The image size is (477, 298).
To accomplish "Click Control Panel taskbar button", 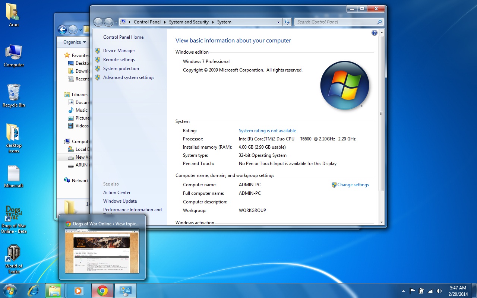I will click(126, 291).
